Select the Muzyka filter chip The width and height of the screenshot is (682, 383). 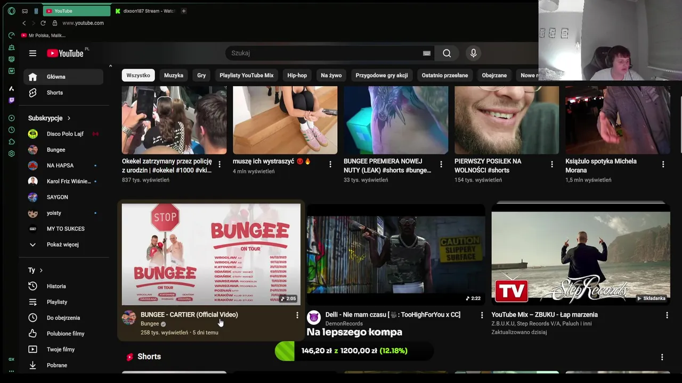174,76
